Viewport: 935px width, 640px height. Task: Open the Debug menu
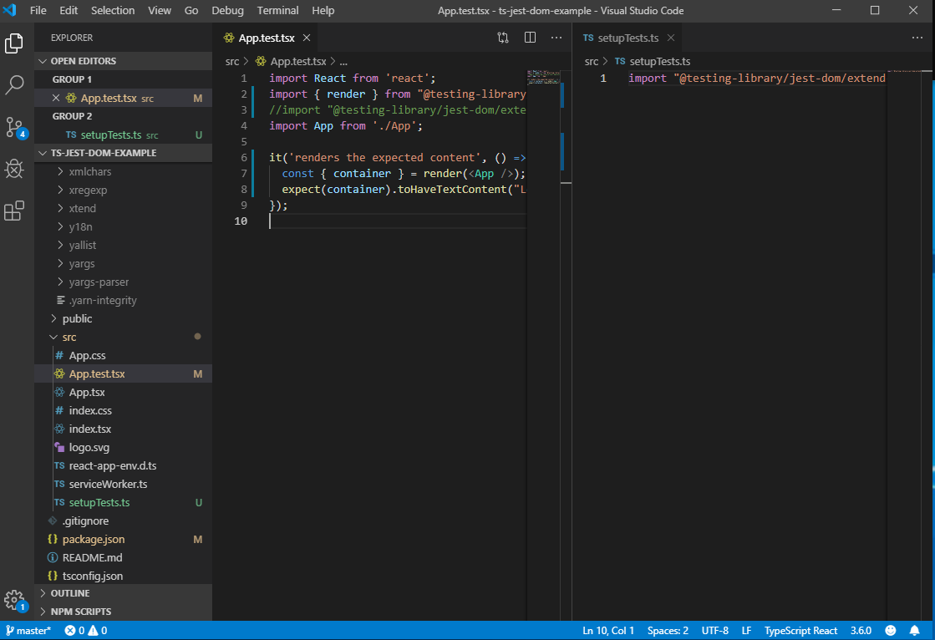227,11
